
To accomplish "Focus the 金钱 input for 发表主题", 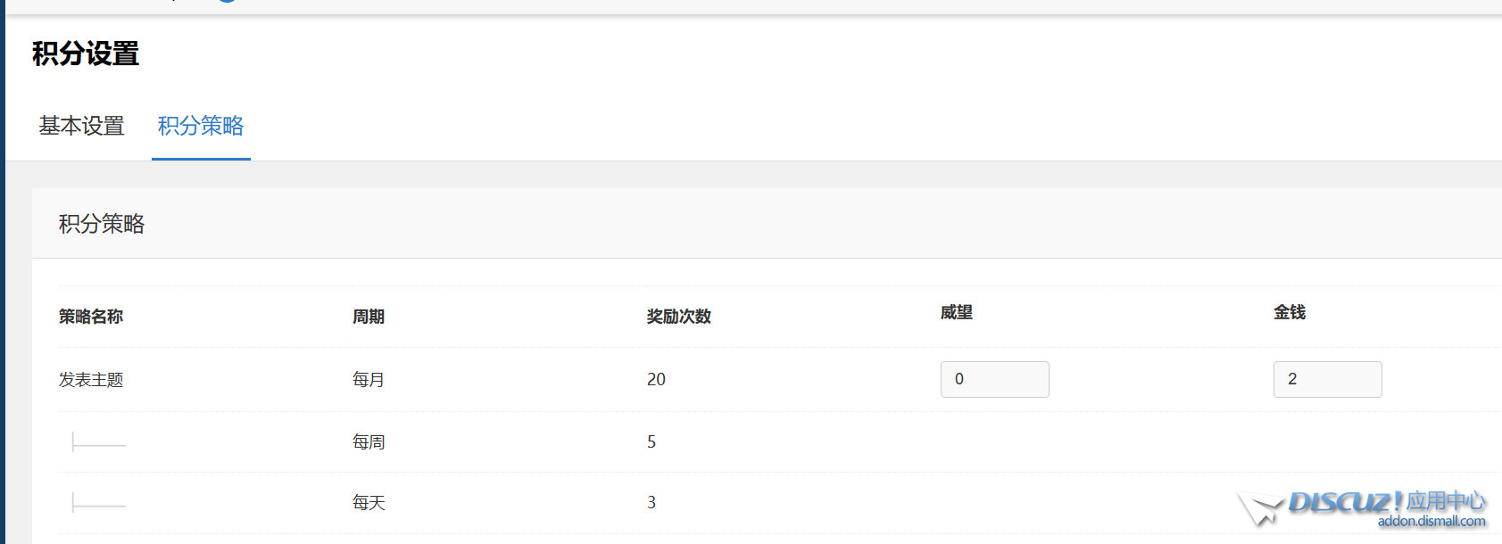I will (1327, 379).
